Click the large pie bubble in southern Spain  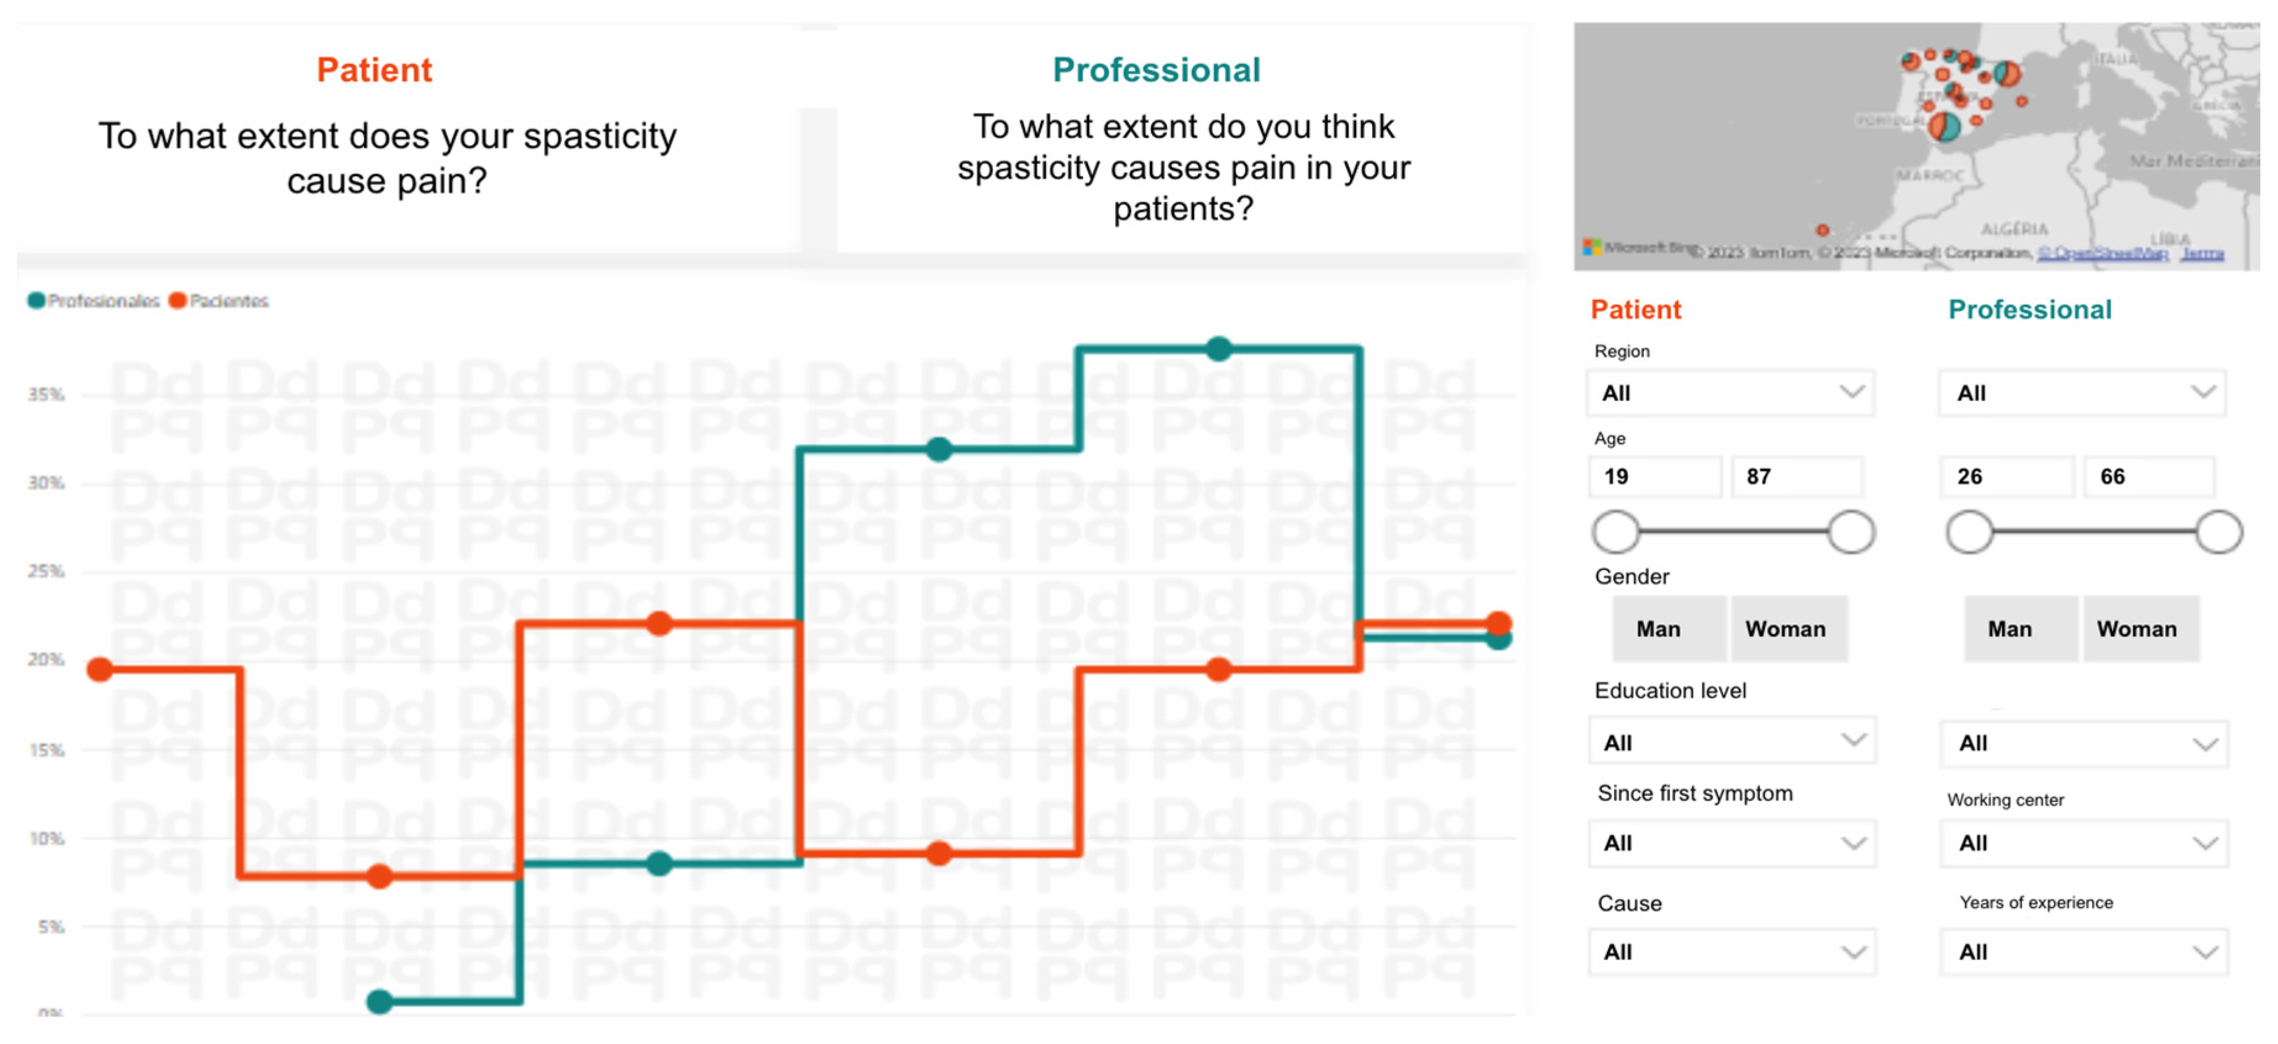(x=1944, y=127)
